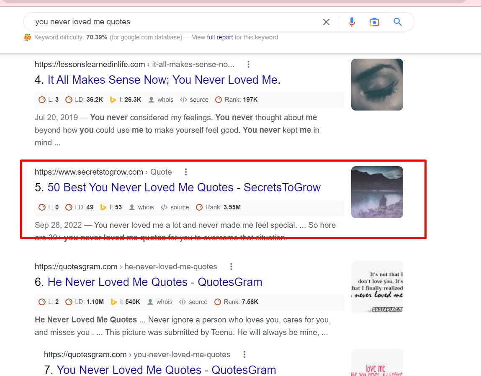Click 'Sep 28, 2022' snippet date
The image size is (481, 376).
[58, 225]
